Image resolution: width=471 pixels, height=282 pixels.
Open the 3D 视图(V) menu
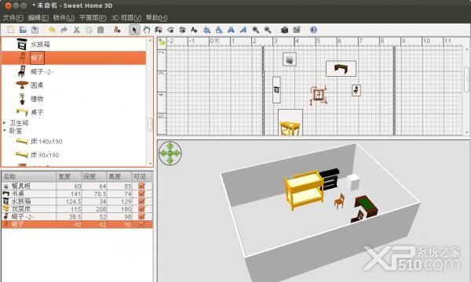(126, 18)
